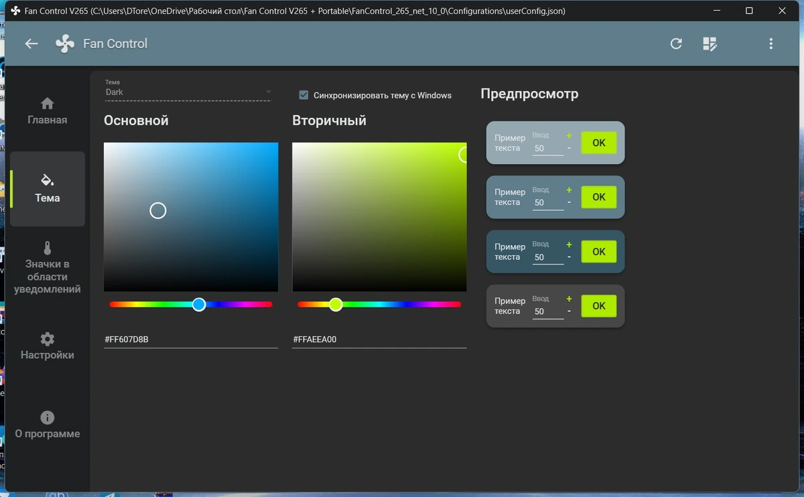Viewport: 804px width, 497px height.
Task: Click the gear icon for Настройки
Action: pyautogui.click(x=47, y=339)
